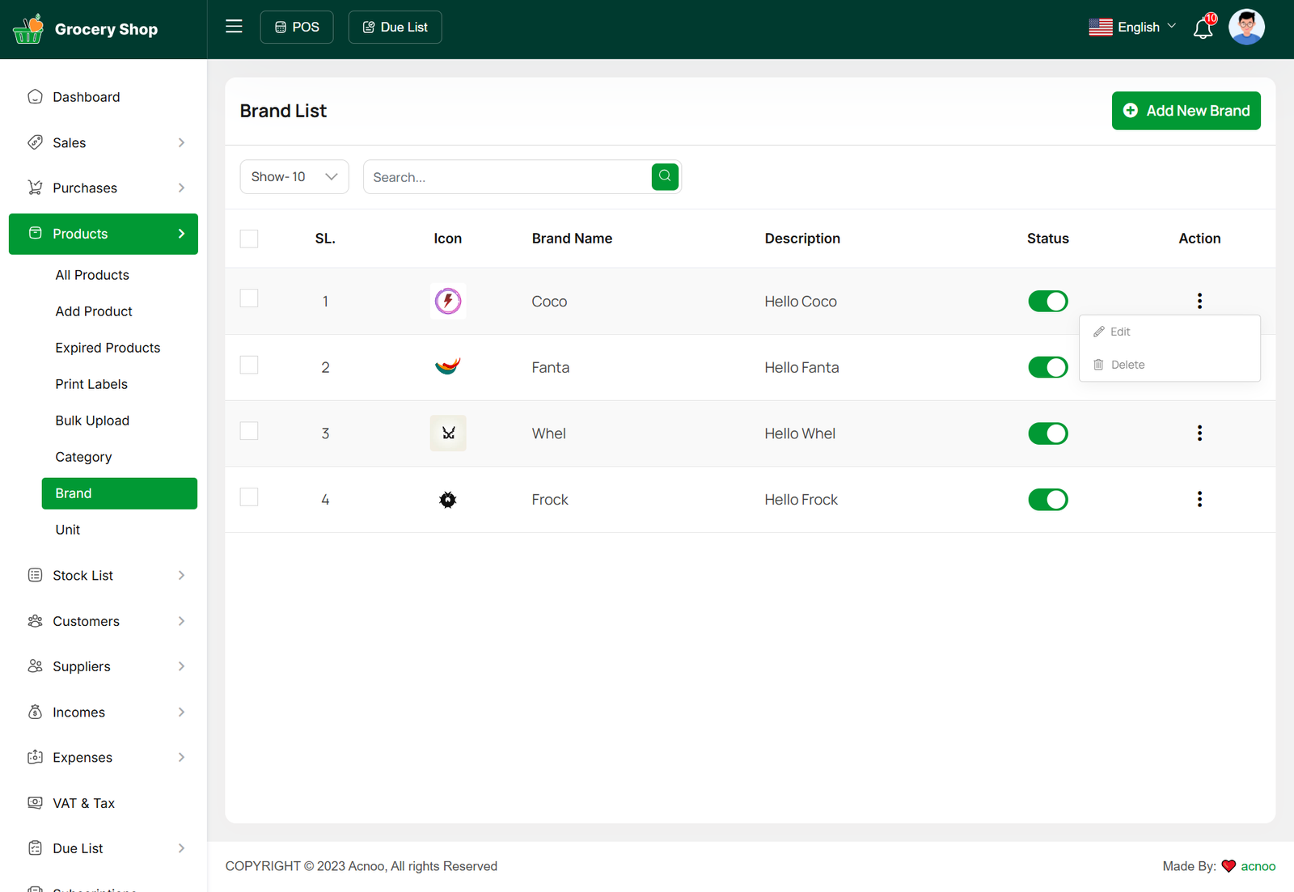Toggle status switch for Frock brand
Screen dimensions: 1294x892
tap(1048, 500)
